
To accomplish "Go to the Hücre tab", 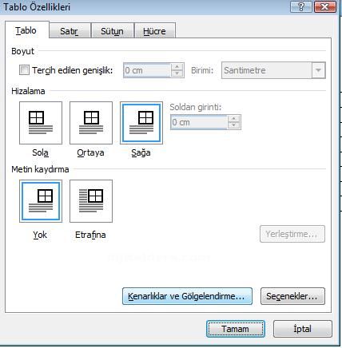I will click(154, 31).
